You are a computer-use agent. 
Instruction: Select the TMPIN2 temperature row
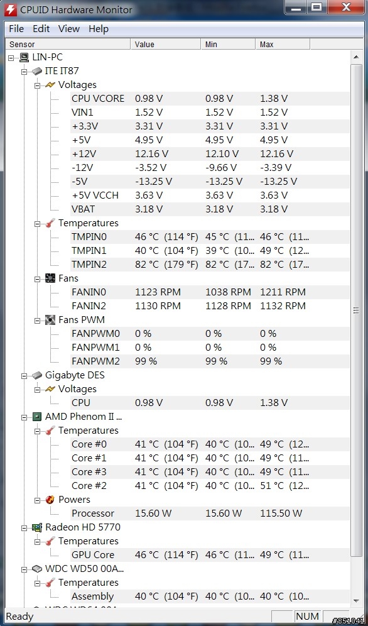pos(210,265)
